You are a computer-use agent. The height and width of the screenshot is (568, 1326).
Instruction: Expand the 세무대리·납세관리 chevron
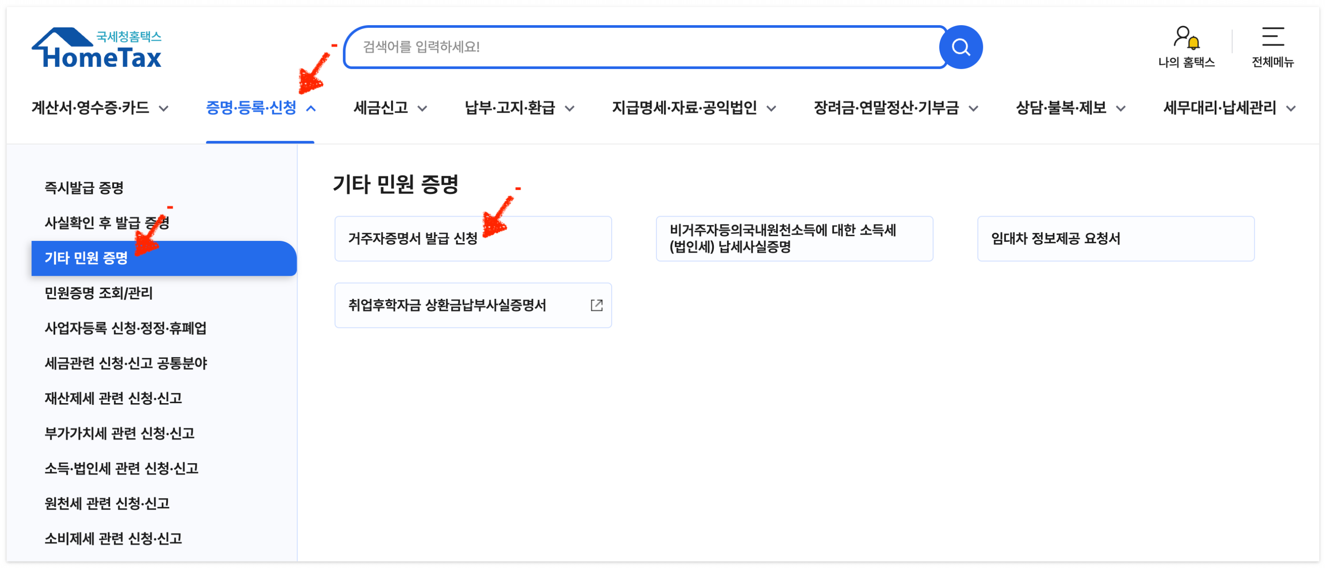click(x=1291, y=109)
